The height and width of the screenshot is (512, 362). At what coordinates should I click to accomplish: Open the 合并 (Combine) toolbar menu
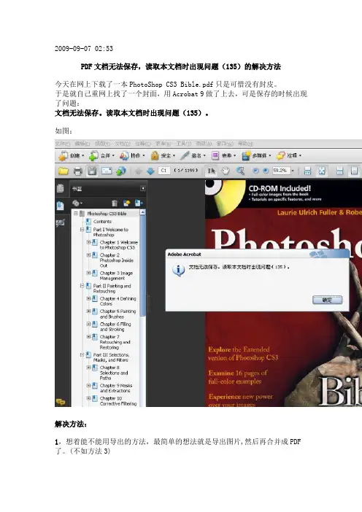tap(101, 156)
